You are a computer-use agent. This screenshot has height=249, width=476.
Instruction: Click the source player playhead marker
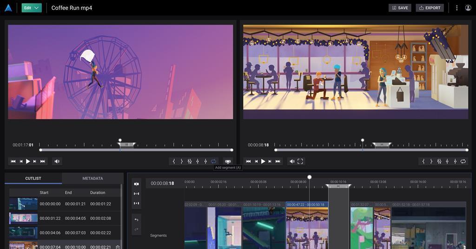[120, 140]
